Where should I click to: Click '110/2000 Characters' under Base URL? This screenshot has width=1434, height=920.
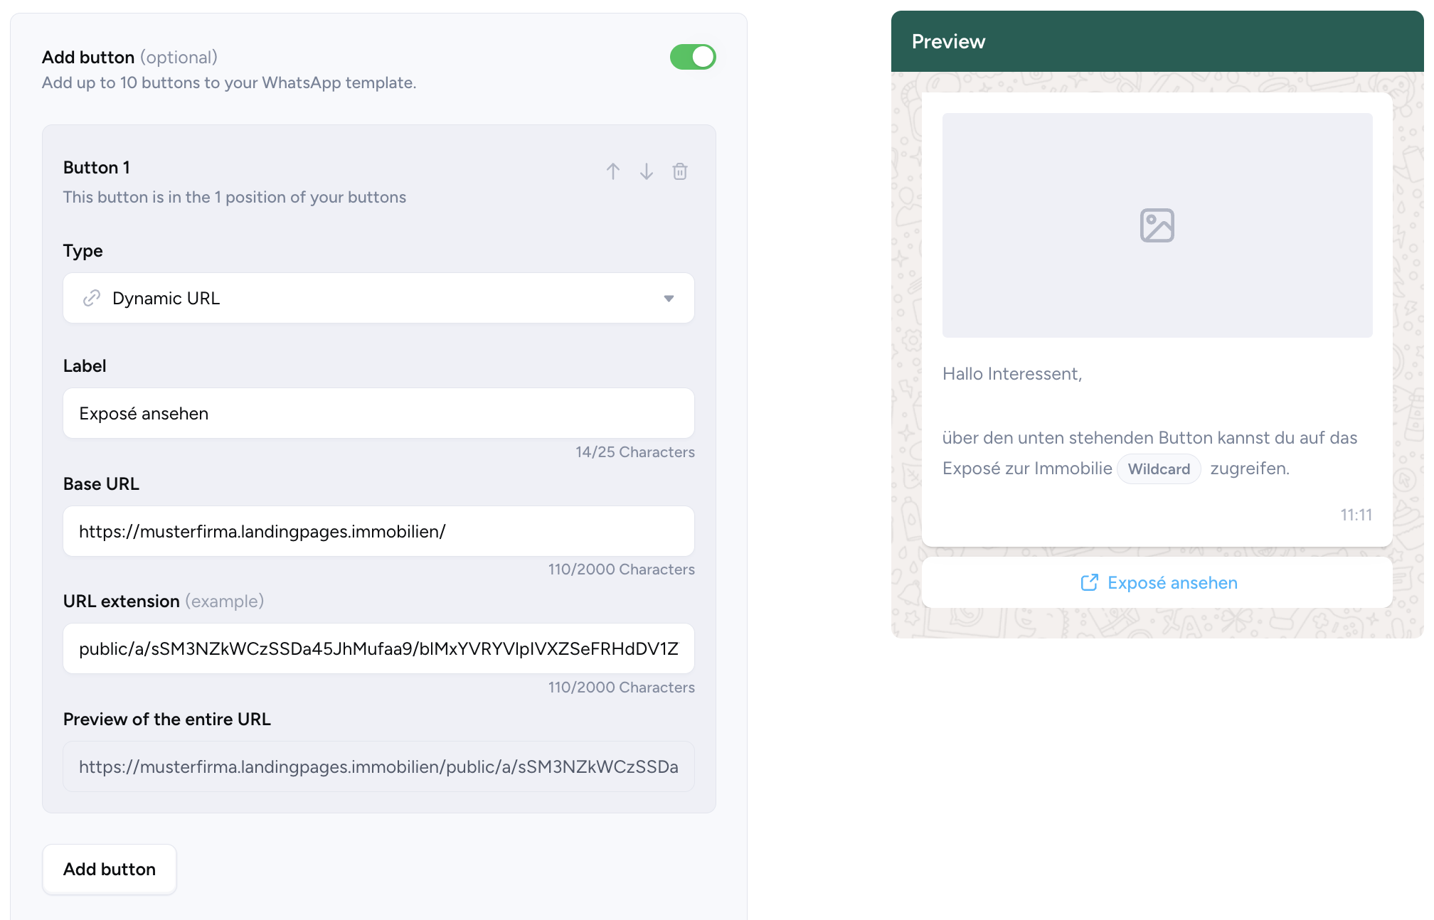[622, 569]
